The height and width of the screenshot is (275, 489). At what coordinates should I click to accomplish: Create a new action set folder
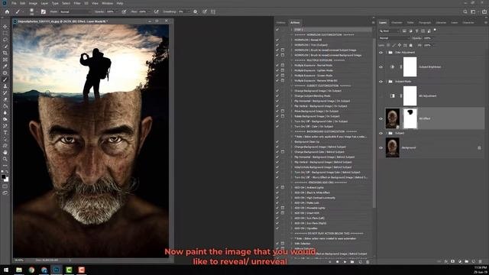352,262
